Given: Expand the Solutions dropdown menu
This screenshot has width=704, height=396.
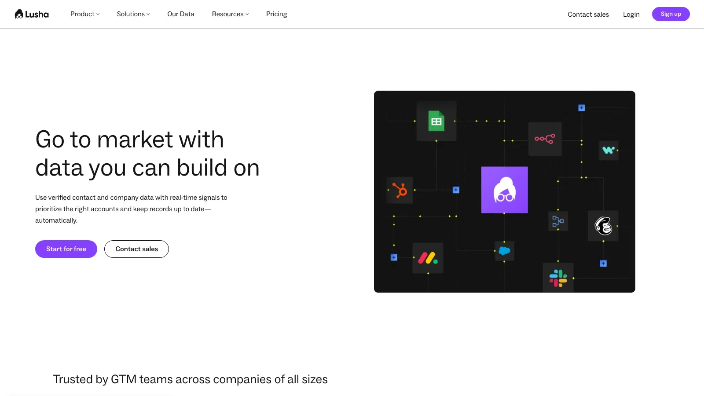Looking at the screenshot, I should (133, 14).
